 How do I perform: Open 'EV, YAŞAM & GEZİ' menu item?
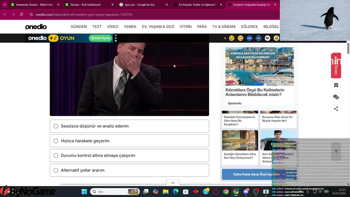coord(158,27)
